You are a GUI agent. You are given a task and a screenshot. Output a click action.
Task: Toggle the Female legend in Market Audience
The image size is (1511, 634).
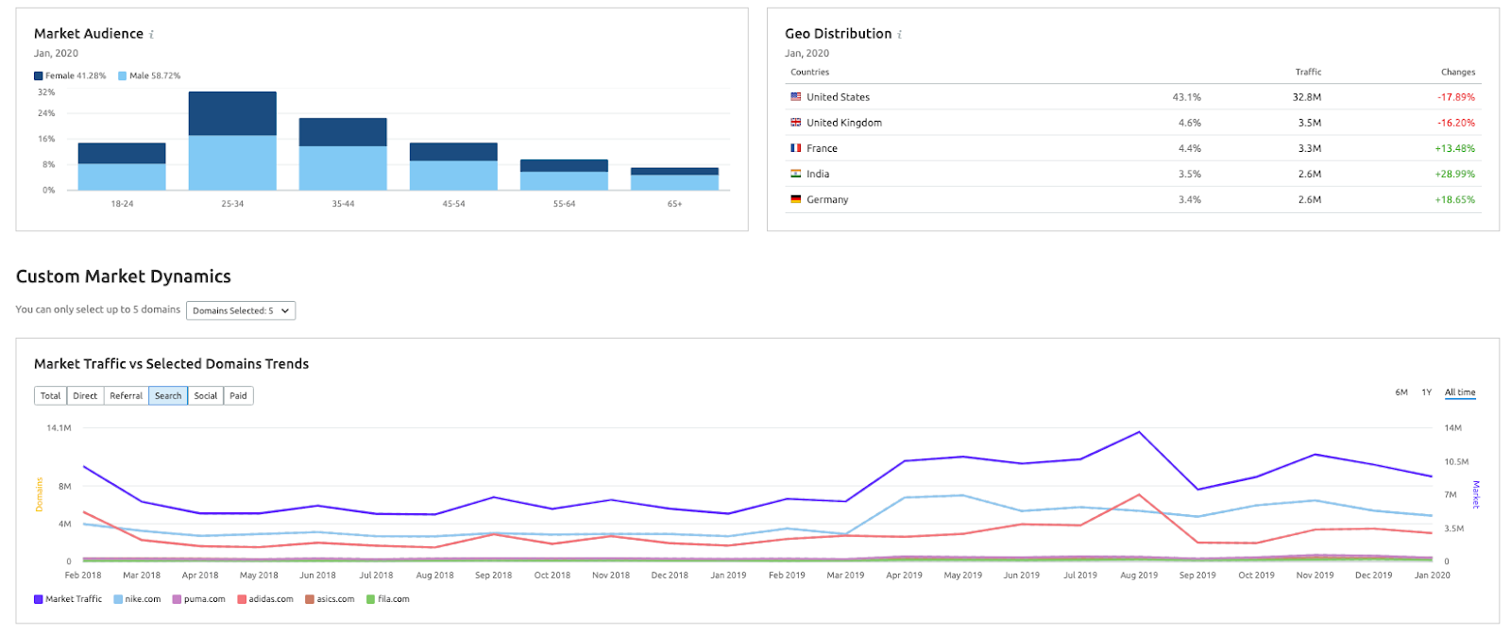click(70, 75)
